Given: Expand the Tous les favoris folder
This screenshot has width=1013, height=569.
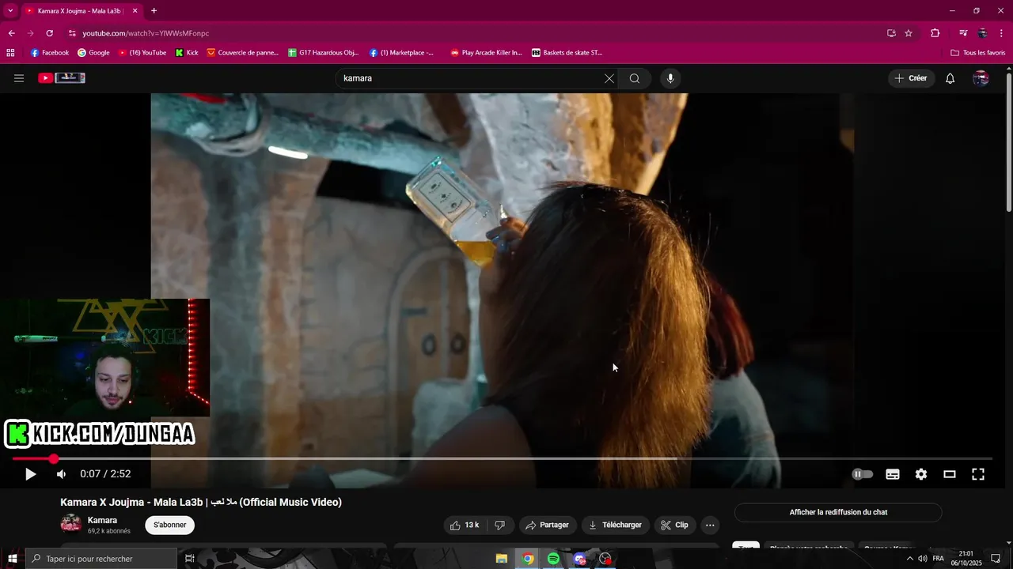Looking at the screenshot, I should pyautogui.click(x=978, y=53).
